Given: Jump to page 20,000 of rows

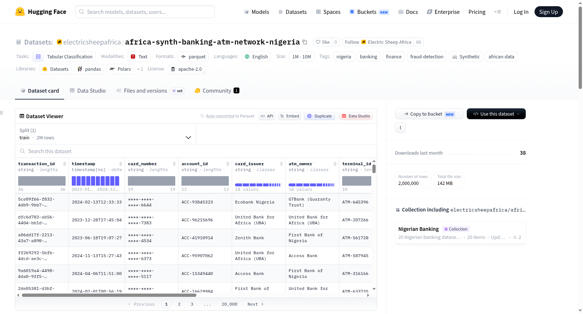Looking at the screenshot, I should 229,304.
